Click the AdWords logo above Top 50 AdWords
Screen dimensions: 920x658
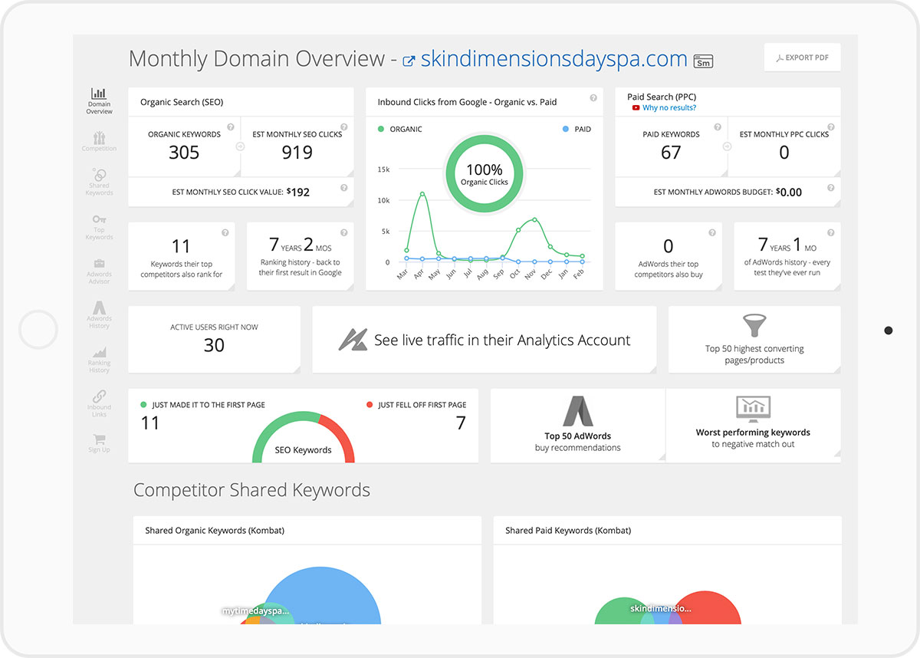coord(578,411)
